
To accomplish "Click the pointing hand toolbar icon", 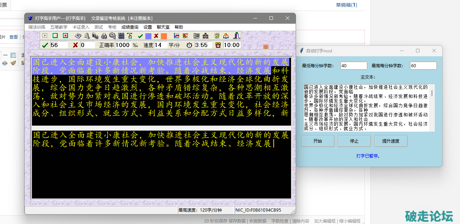I will (130, 36).
